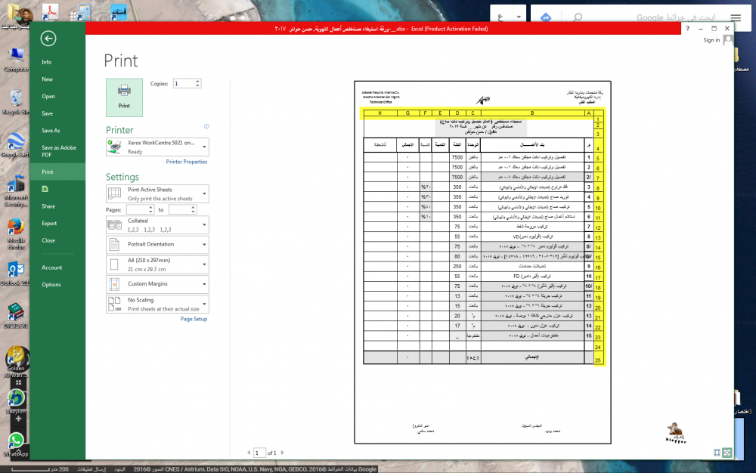Screen dimensions: 756x473
Task: Click the back arrow in Excel backstage
Action: click(x=48, y=39)
